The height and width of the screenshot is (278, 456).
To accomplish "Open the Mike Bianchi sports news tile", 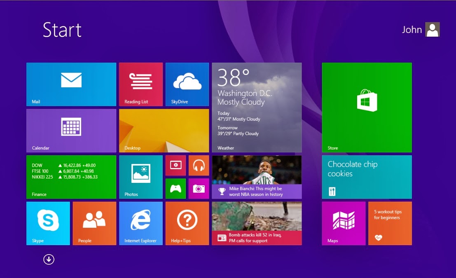I will tap(257, 177).
